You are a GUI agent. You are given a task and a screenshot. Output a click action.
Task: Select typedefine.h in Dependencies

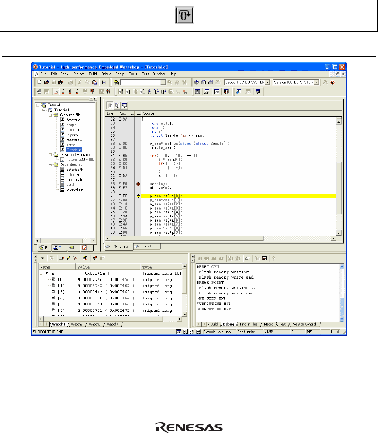point(76,189)
